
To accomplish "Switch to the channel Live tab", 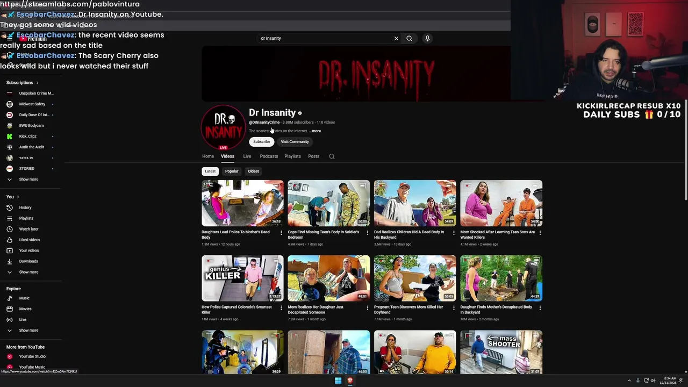I will 247,156.
